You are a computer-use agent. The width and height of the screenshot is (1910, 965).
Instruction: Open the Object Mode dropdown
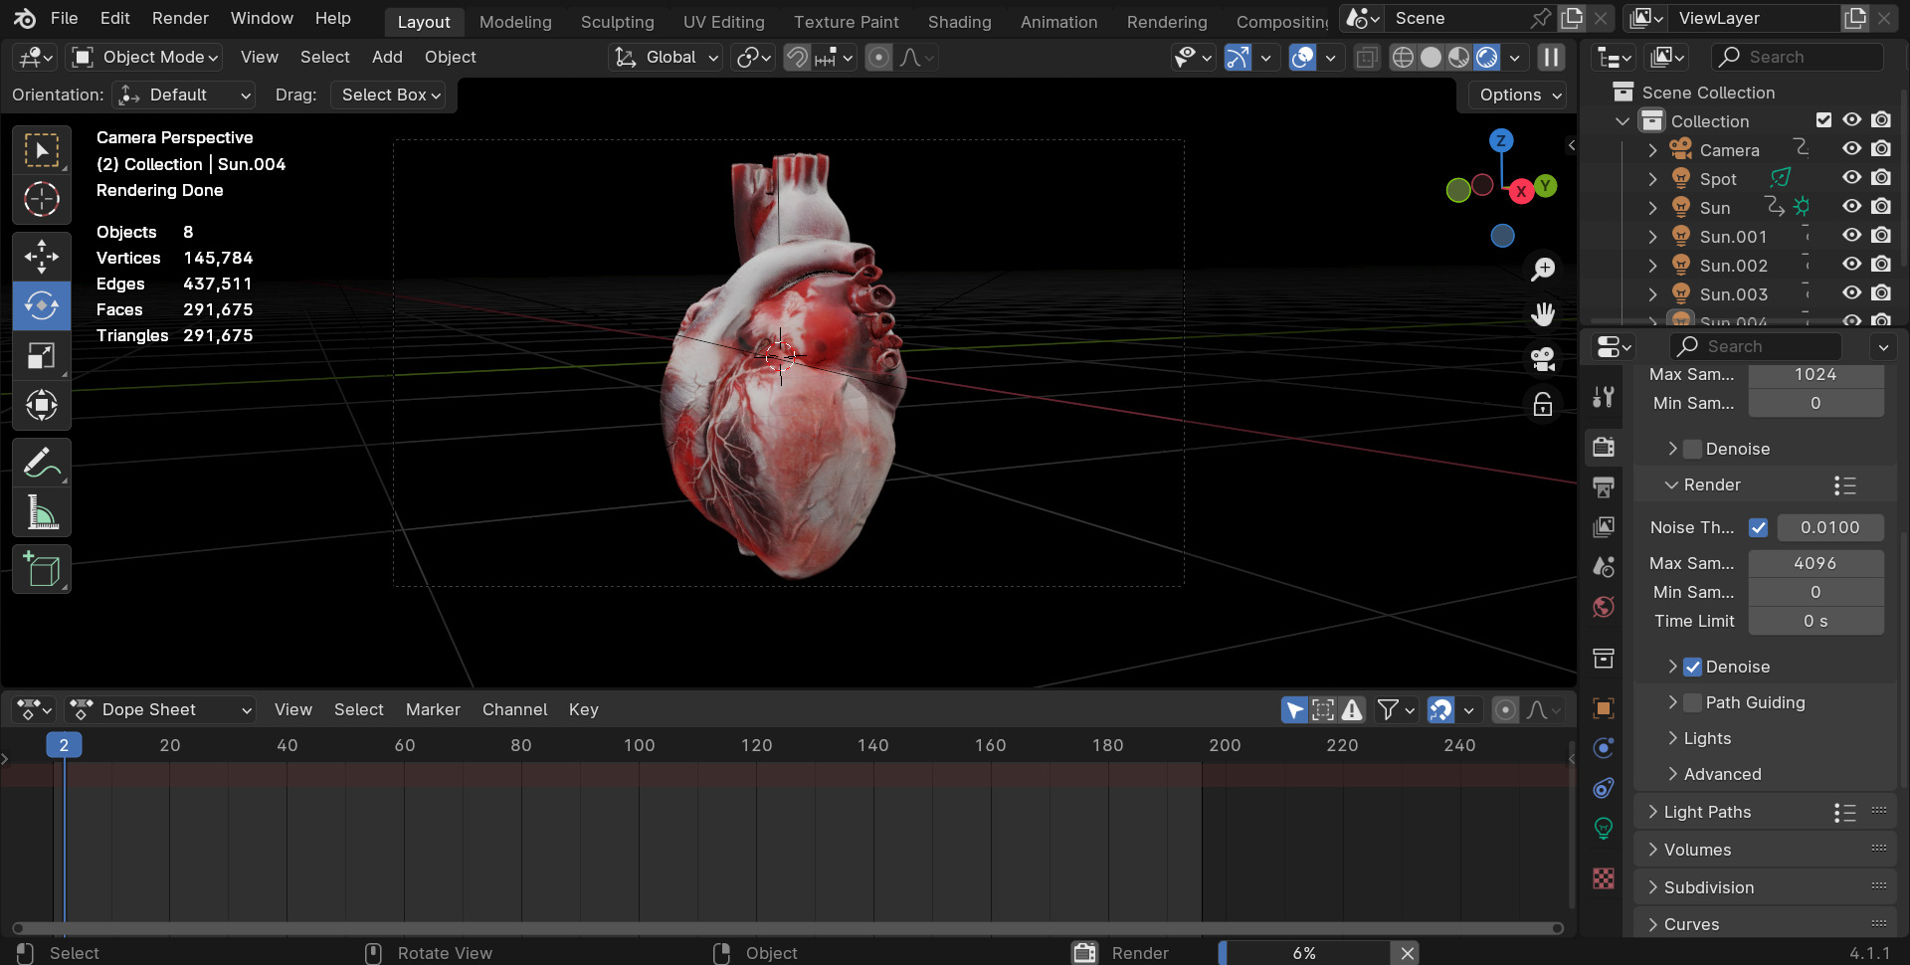pos(144,58)
